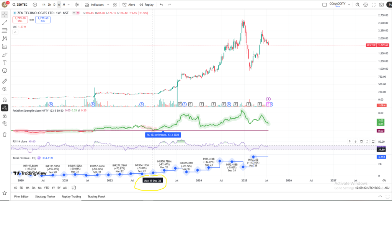Open the Indicators dialog
This screenshot has height=233, width=392.
tap(94, 5)
